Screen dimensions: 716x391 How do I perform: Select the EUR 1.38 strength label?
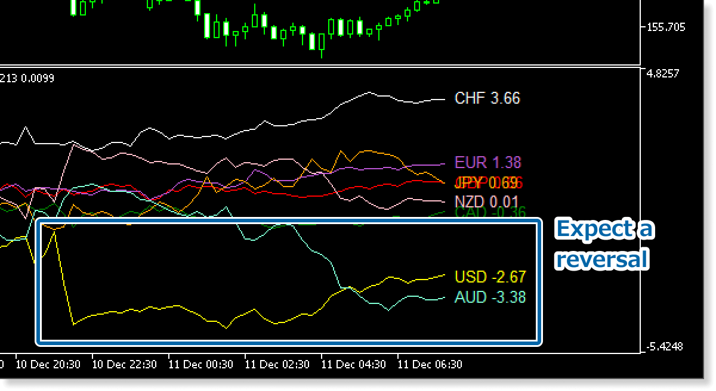pos(487,163)
